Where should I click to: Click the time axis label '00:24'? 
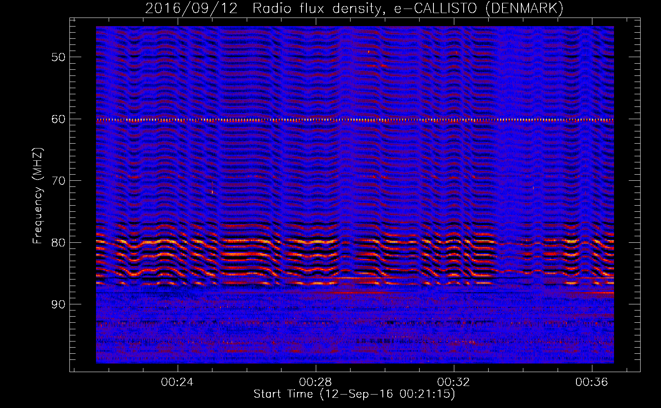177,382
